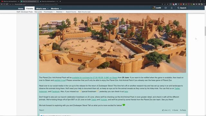Open the Watched dropdown
This screenshot has height=116, width=206.
click(x=60, y=12)
